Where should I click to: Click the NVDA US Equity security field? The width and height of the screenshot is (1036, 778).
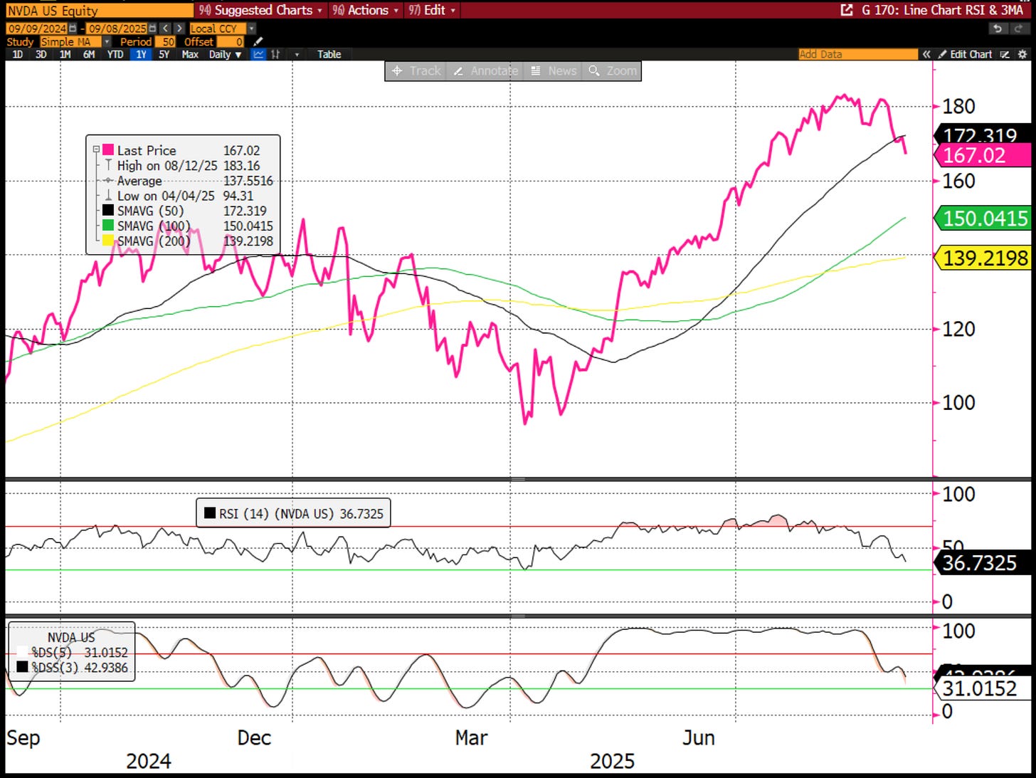99,10
